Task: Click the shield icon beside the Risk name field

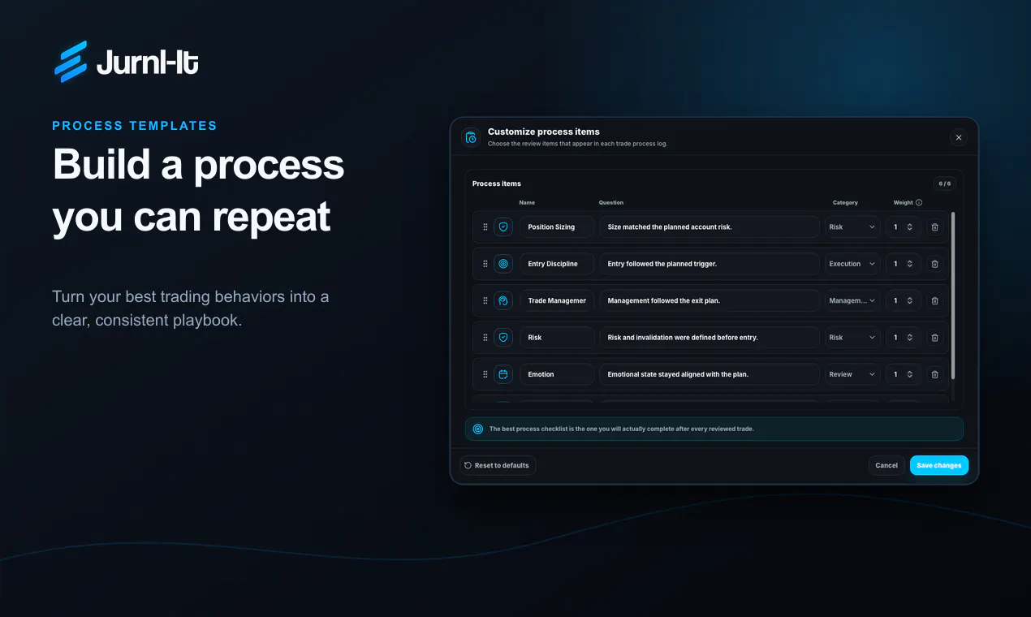Action: 503,338
